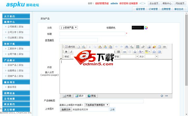
Task: Click the 源代码 source code button
Action: [x=70, y=47]
